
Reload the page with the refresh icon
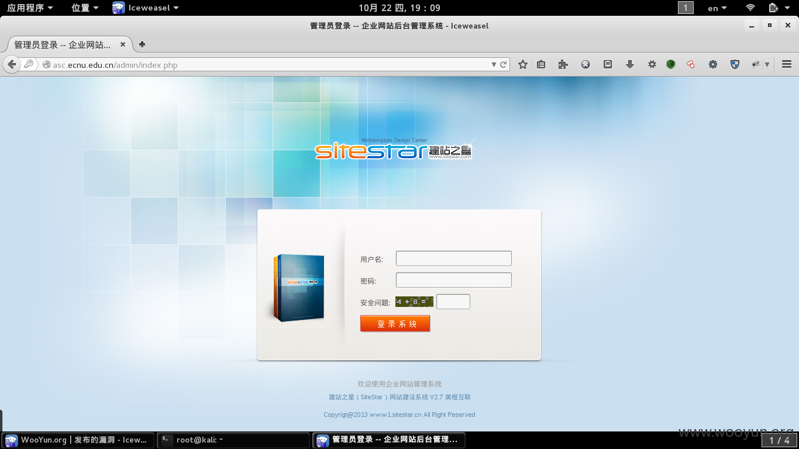(503, 65)
